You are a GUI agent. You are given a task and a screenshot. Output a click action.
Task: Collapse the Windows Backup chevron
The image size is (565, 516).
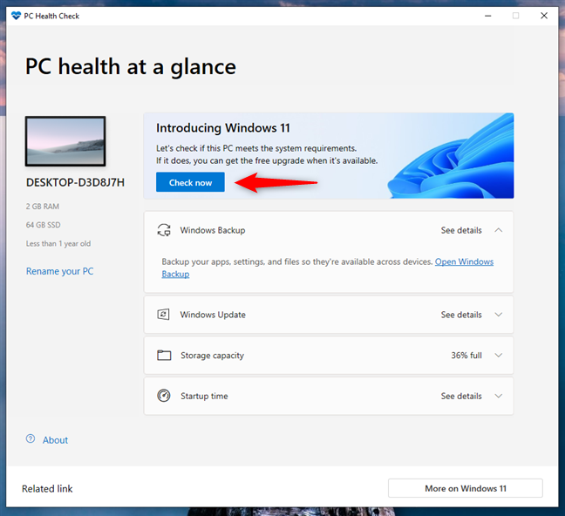499,230
